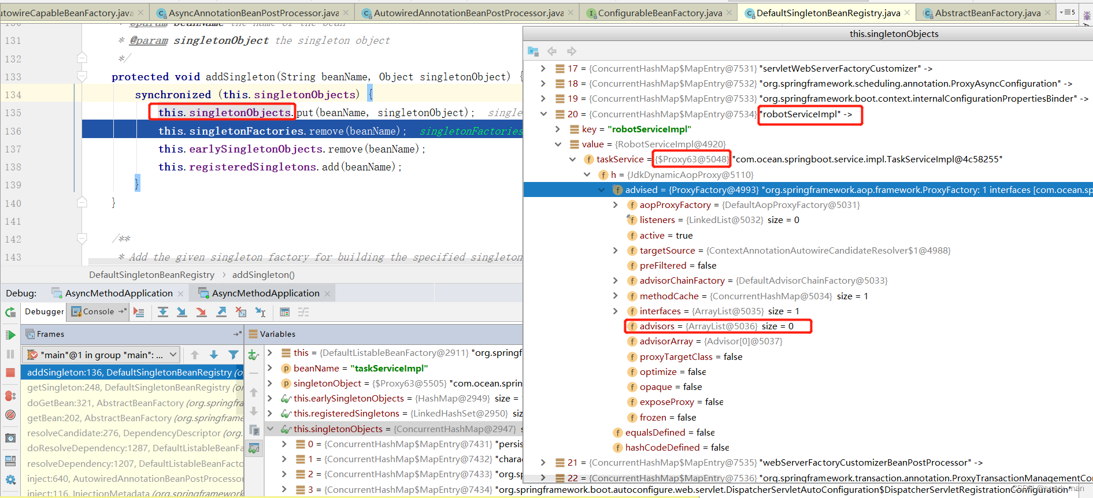Click the Step Out icon
The image size is (1093, 498).
221,312
